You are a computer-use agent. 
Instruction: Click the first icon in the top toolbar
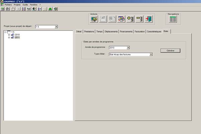pos(2,9)
